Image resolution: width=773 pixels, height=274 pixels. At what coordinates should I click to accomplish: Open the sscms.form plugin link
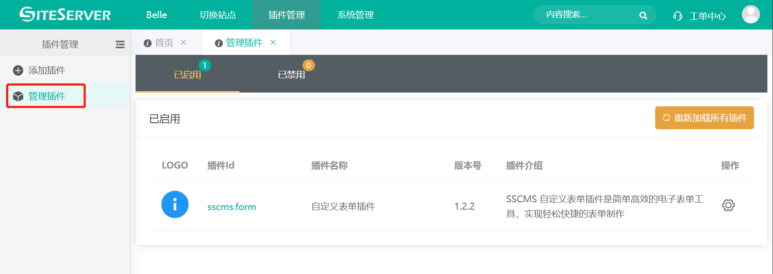pos(232,207)
